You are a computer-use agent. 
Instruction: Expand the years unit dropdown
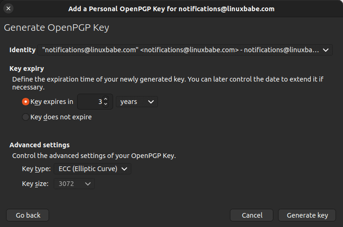137,102
